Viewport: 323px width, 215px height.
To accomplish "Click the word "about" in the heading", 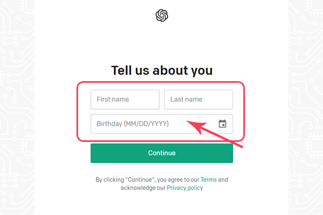I will click(168, 70).
